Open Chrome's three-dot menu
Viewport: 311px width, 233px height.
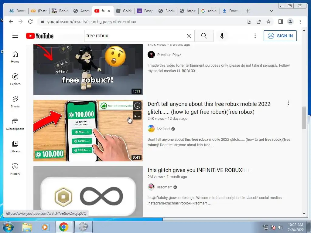300,22
